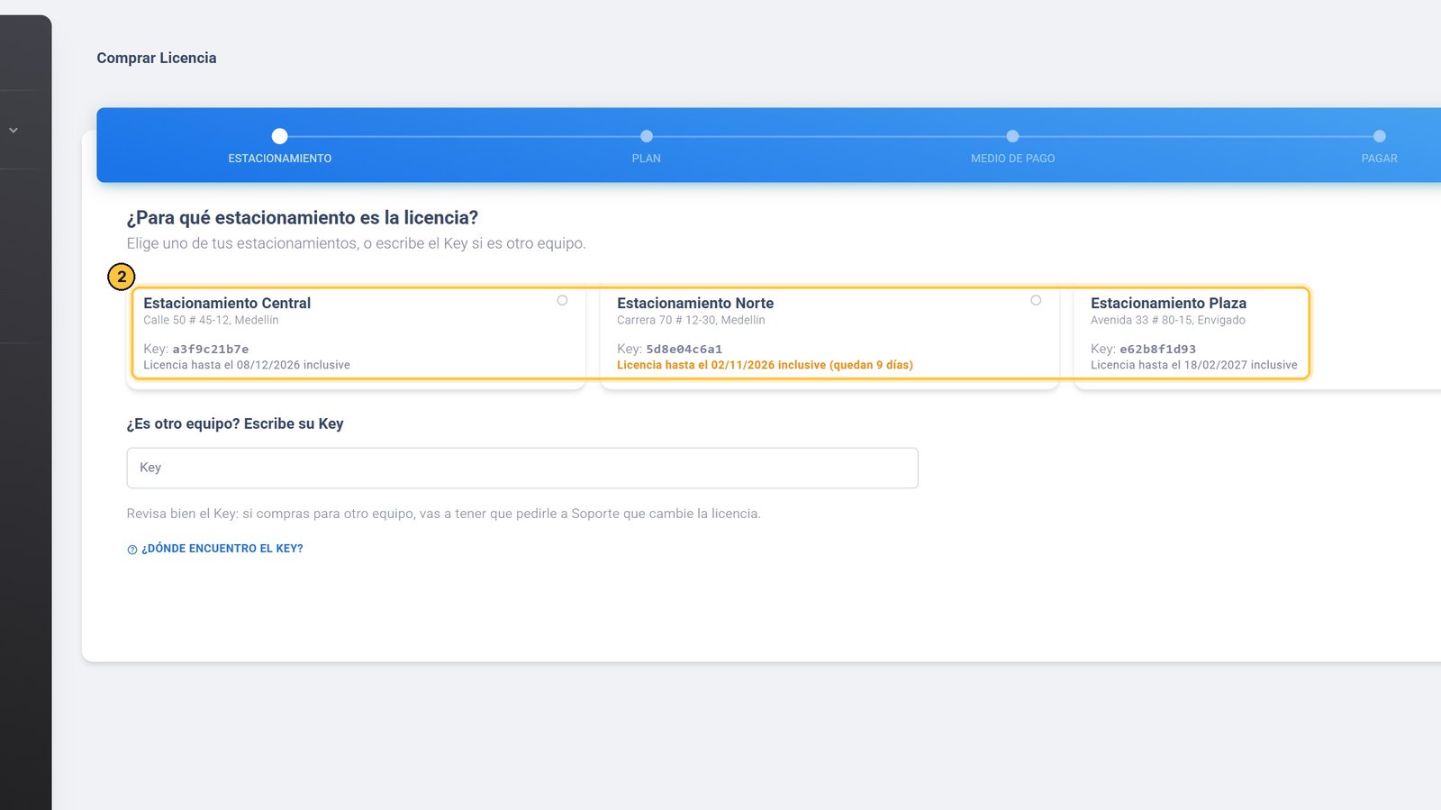Click the Estacionamiento step circle

click(x=280, y=136)
